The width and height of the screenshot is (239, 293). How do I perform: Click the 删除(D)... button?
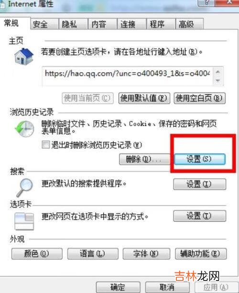(144, 159)
